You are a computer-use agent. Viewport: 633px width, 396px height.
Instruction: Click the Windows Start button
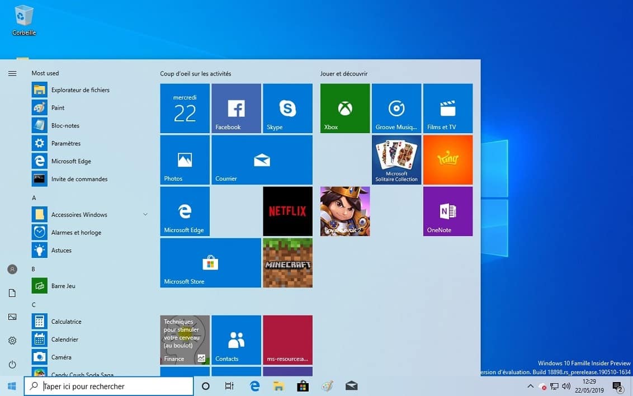point(12,386)
